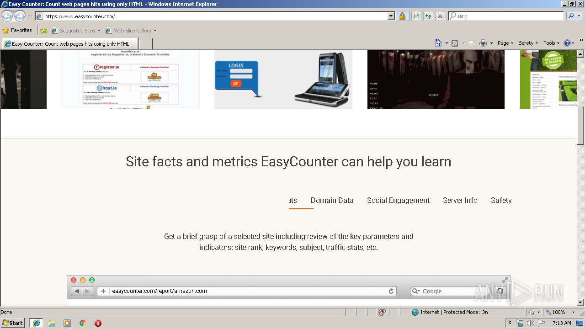Screen dimensions: 585x329
Task: Open the LOGIN phone site thumbnail
Action: tap(283, 80)
